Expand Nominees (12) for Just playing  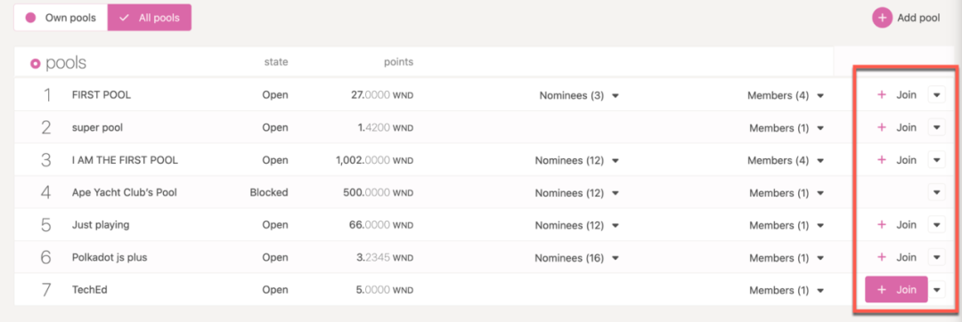(x=576, y=225)
